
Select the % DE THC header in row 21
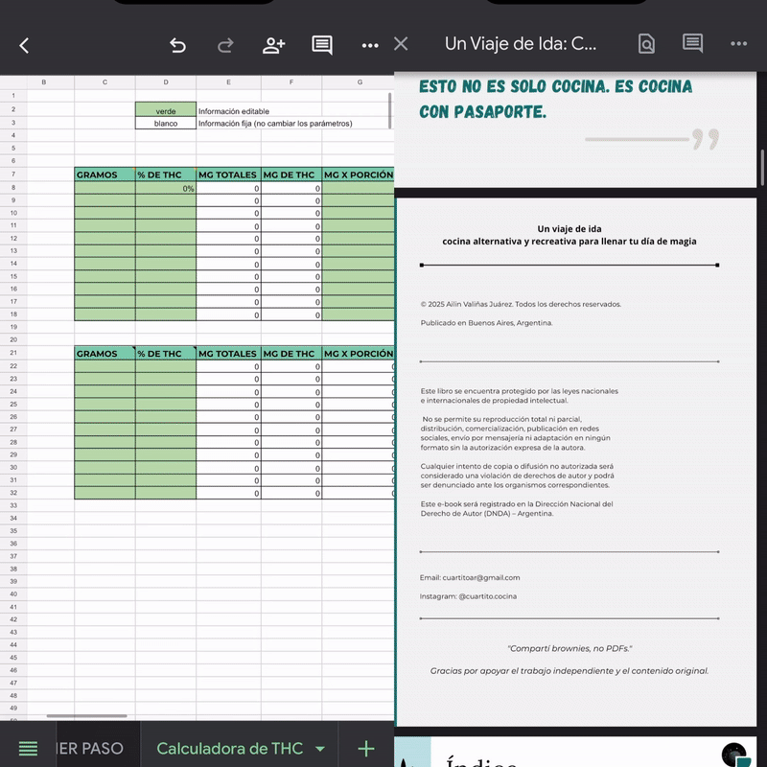[x=166, y=353]
